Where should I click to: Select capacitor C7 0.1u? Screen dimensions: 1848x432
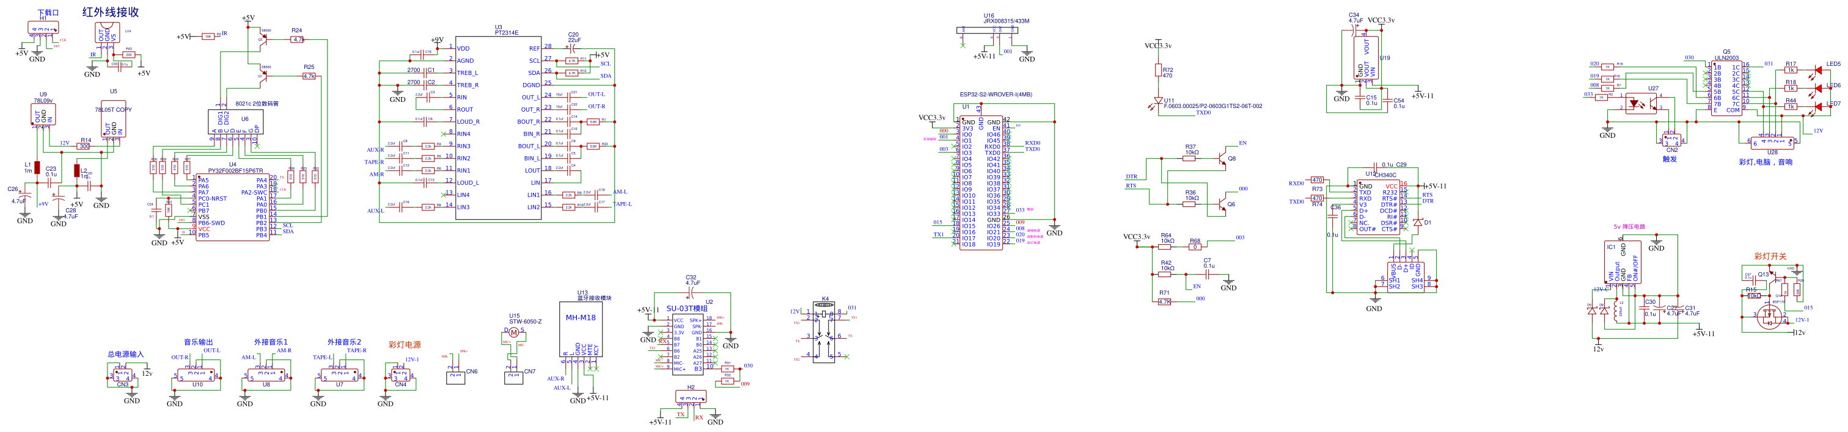[1207, 275]
